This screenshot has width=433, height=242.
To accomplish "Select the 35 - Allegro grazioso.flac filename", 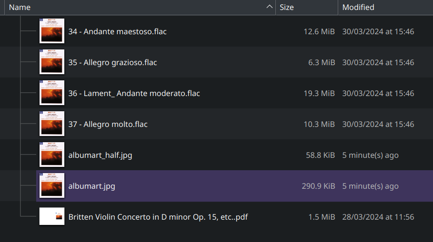I will [112, 62].
